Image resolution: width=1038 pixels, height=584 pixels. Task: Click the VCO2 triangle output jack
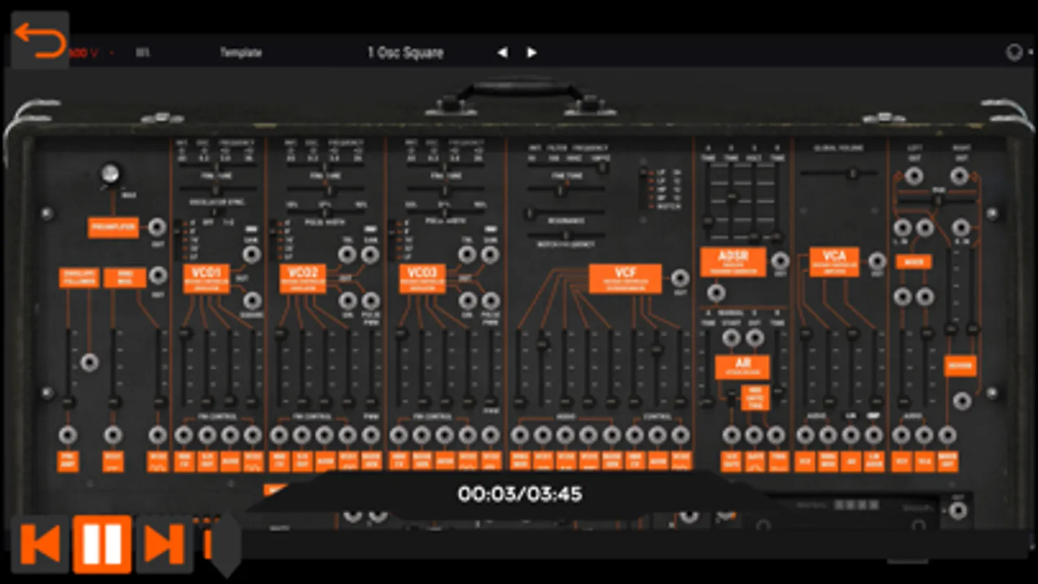[348, 254]
